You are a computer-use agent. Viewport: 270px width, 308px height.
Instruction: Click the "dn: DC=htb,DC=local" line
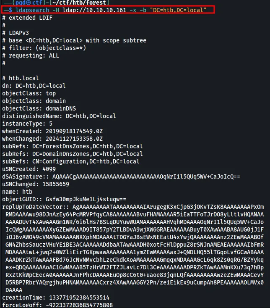[x=34, y=86]
